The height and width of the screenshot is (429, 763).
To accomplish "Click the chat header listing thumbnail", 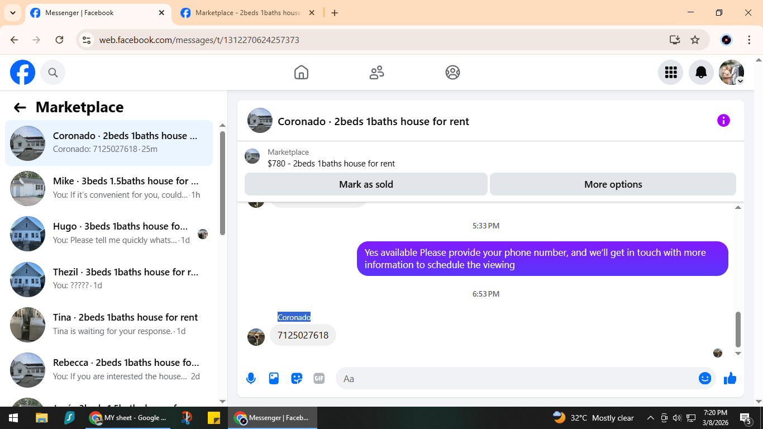I will click(x=260, y=121).
